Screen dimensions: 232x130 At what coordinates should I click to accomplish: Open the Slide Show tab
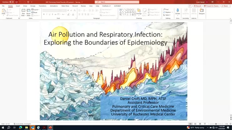(65, 6)
